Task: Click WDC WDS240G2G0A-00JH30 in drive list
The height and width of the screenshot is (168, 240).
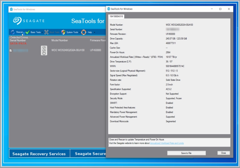Action: click(68, 50)
